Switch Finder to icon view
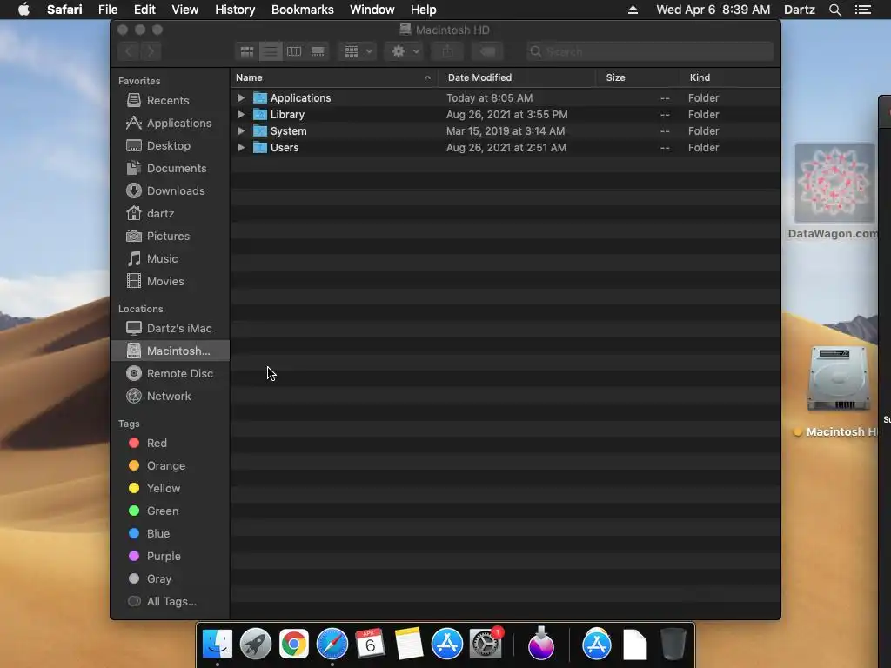The width and height of the screenshot is (891, 668). (246, 51)
